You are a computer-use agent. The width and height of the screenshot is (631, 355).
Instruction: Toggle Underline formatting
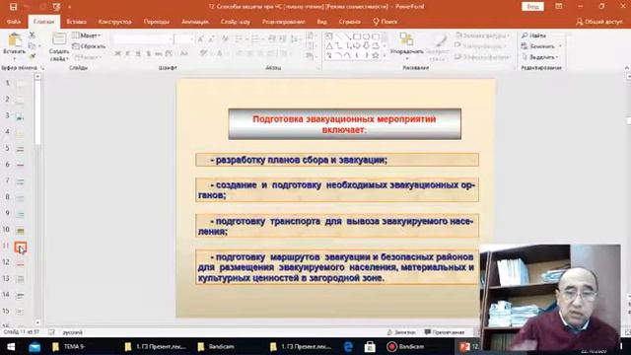[138, 53]
